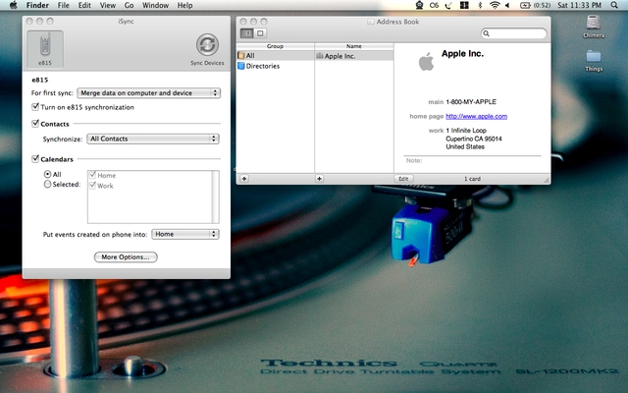This screenshot has width=628, height=393.
Task: Click the battery status indicator
Action: 535,5
